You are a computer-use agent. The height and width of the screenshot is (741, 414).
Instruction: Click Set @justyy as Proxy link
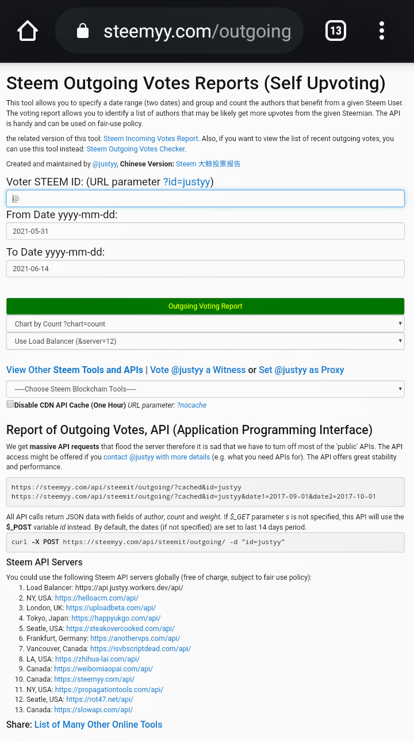click(301, 370)
